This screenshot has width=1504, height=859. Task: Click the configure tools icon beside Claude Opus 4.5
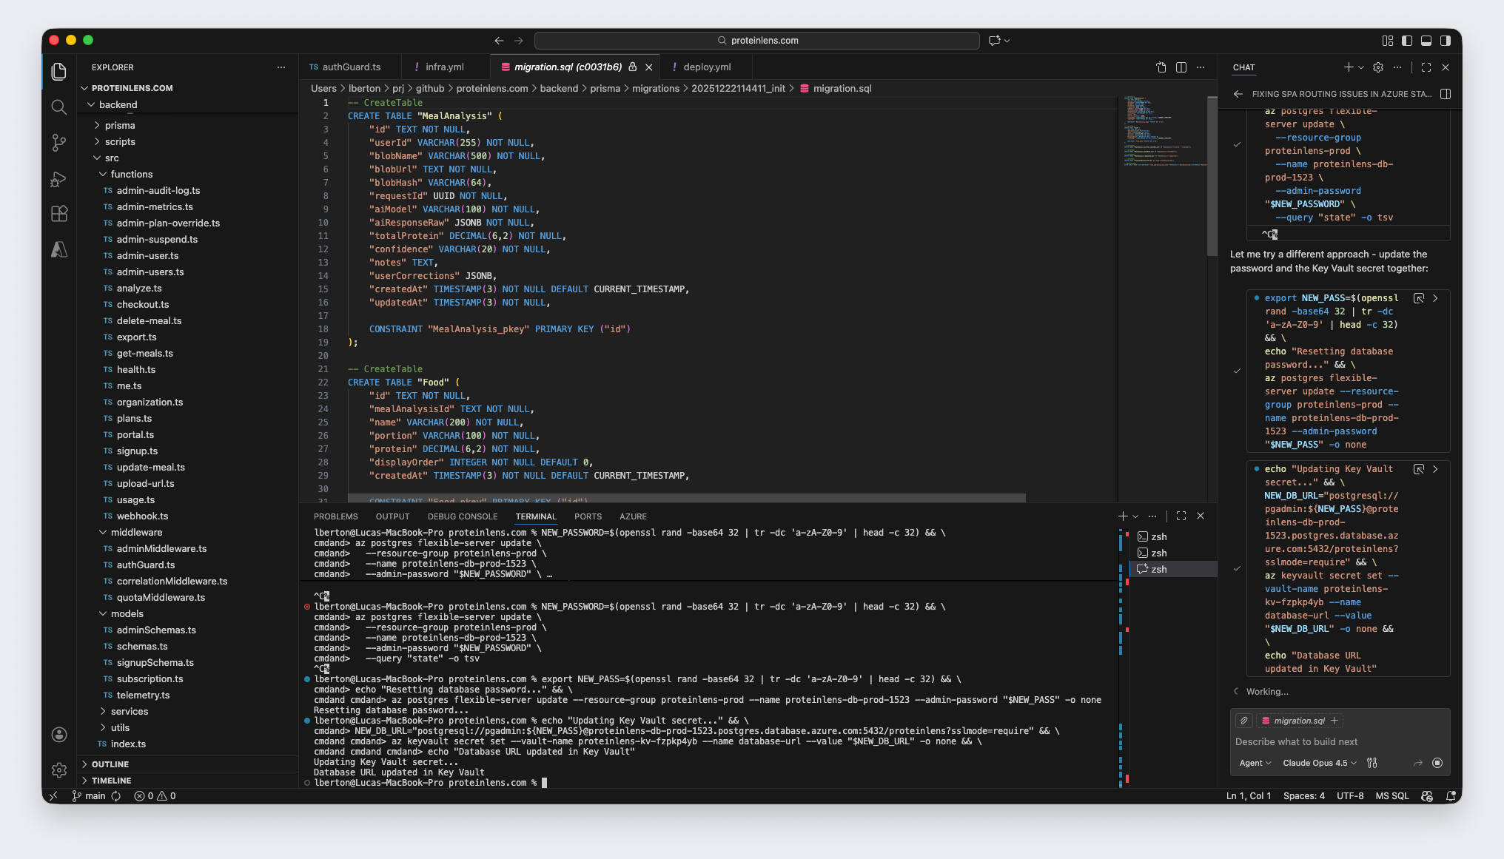(x=1373, y=763)
